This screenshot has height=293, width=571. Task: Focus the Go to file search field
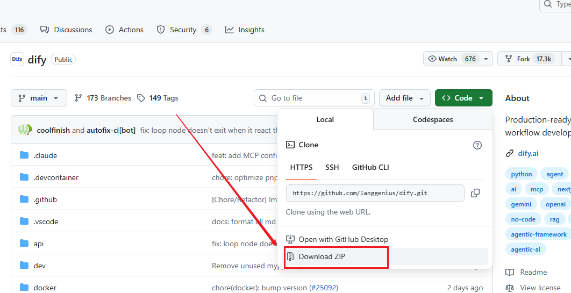[x=314, y=98]
